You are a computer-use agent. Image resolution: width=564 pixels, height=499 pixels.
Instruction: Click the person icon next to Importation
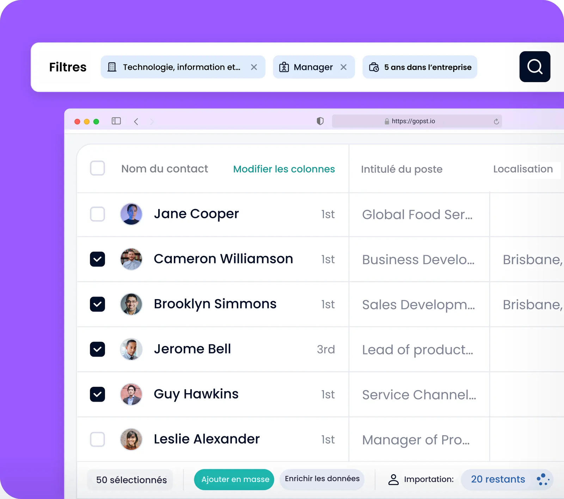coord(393,479)
